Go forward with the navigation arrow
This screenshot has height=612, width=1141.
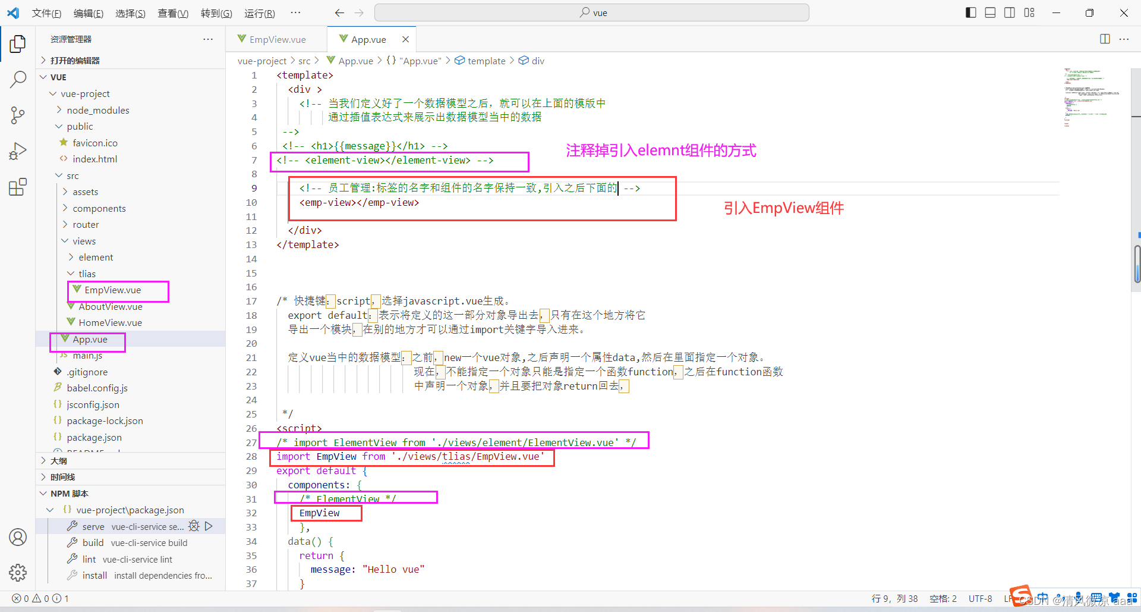point(359,12)
